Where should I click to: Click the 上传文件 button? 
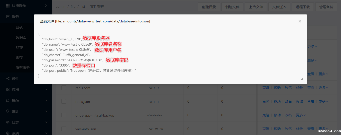pos(256,7)
